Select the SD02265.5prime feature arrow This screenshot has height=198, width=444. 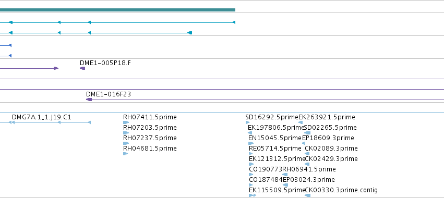307,133
